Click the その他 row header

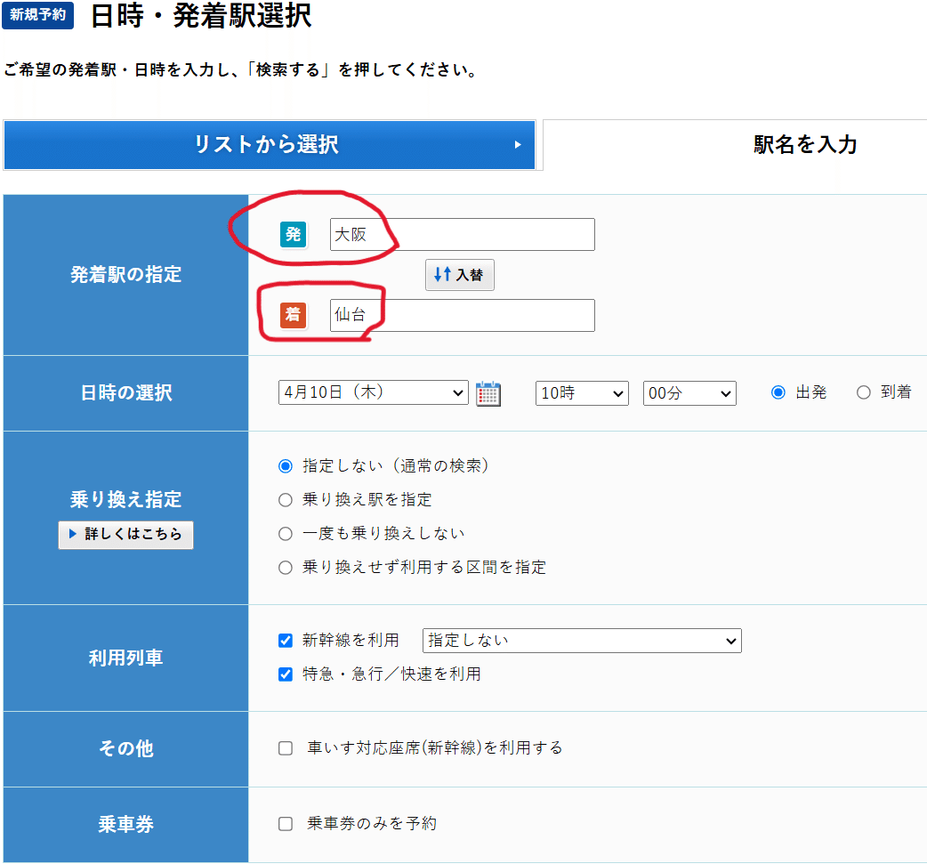126,748
